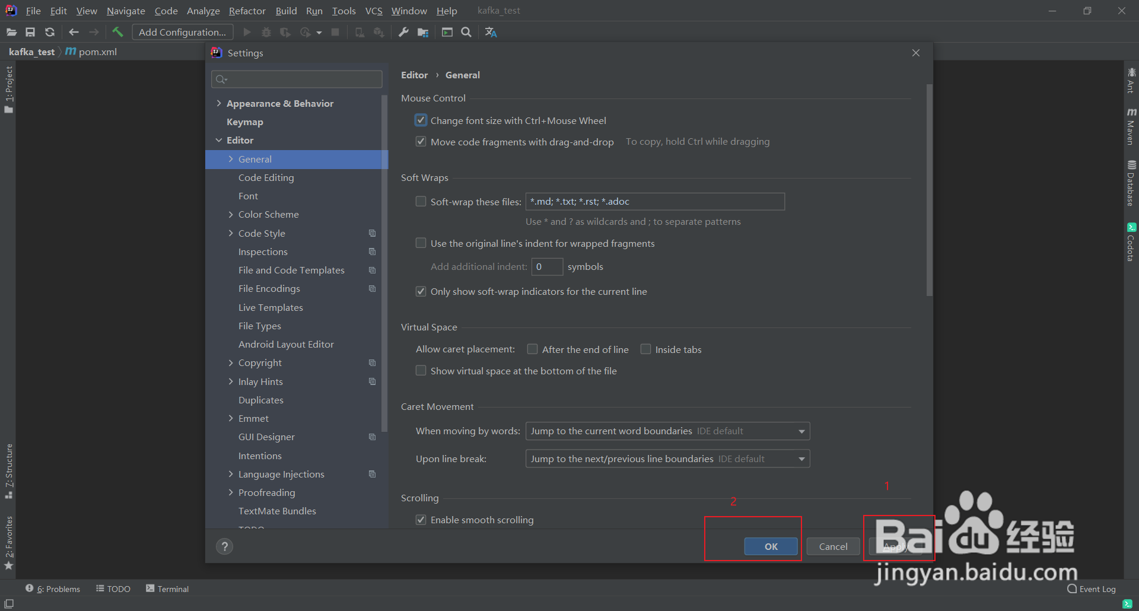Toggle Change font size with Ctrl+Mouse Wheel
1139x611 pixels.
coord(421,120)
